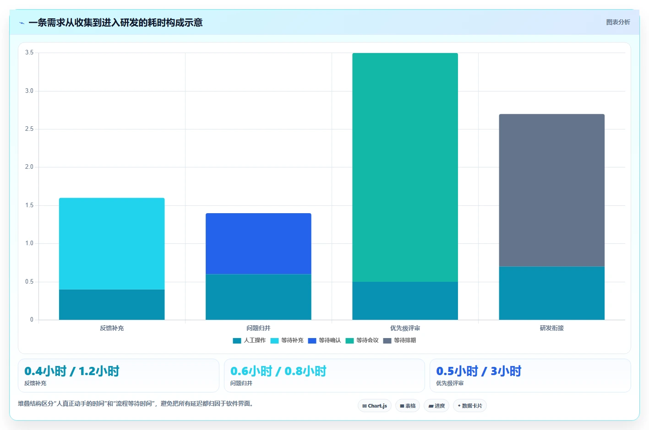649x430 pixels.
Task: Click the 人工操作 base segment of 研发衔接 bar
Action: coord(551,293)
